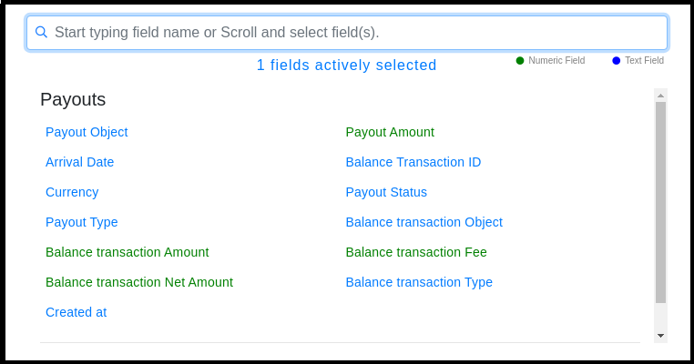Click the blue Text Field legend dot
This screenshot has height=364, width=694.
coord(616,61)
